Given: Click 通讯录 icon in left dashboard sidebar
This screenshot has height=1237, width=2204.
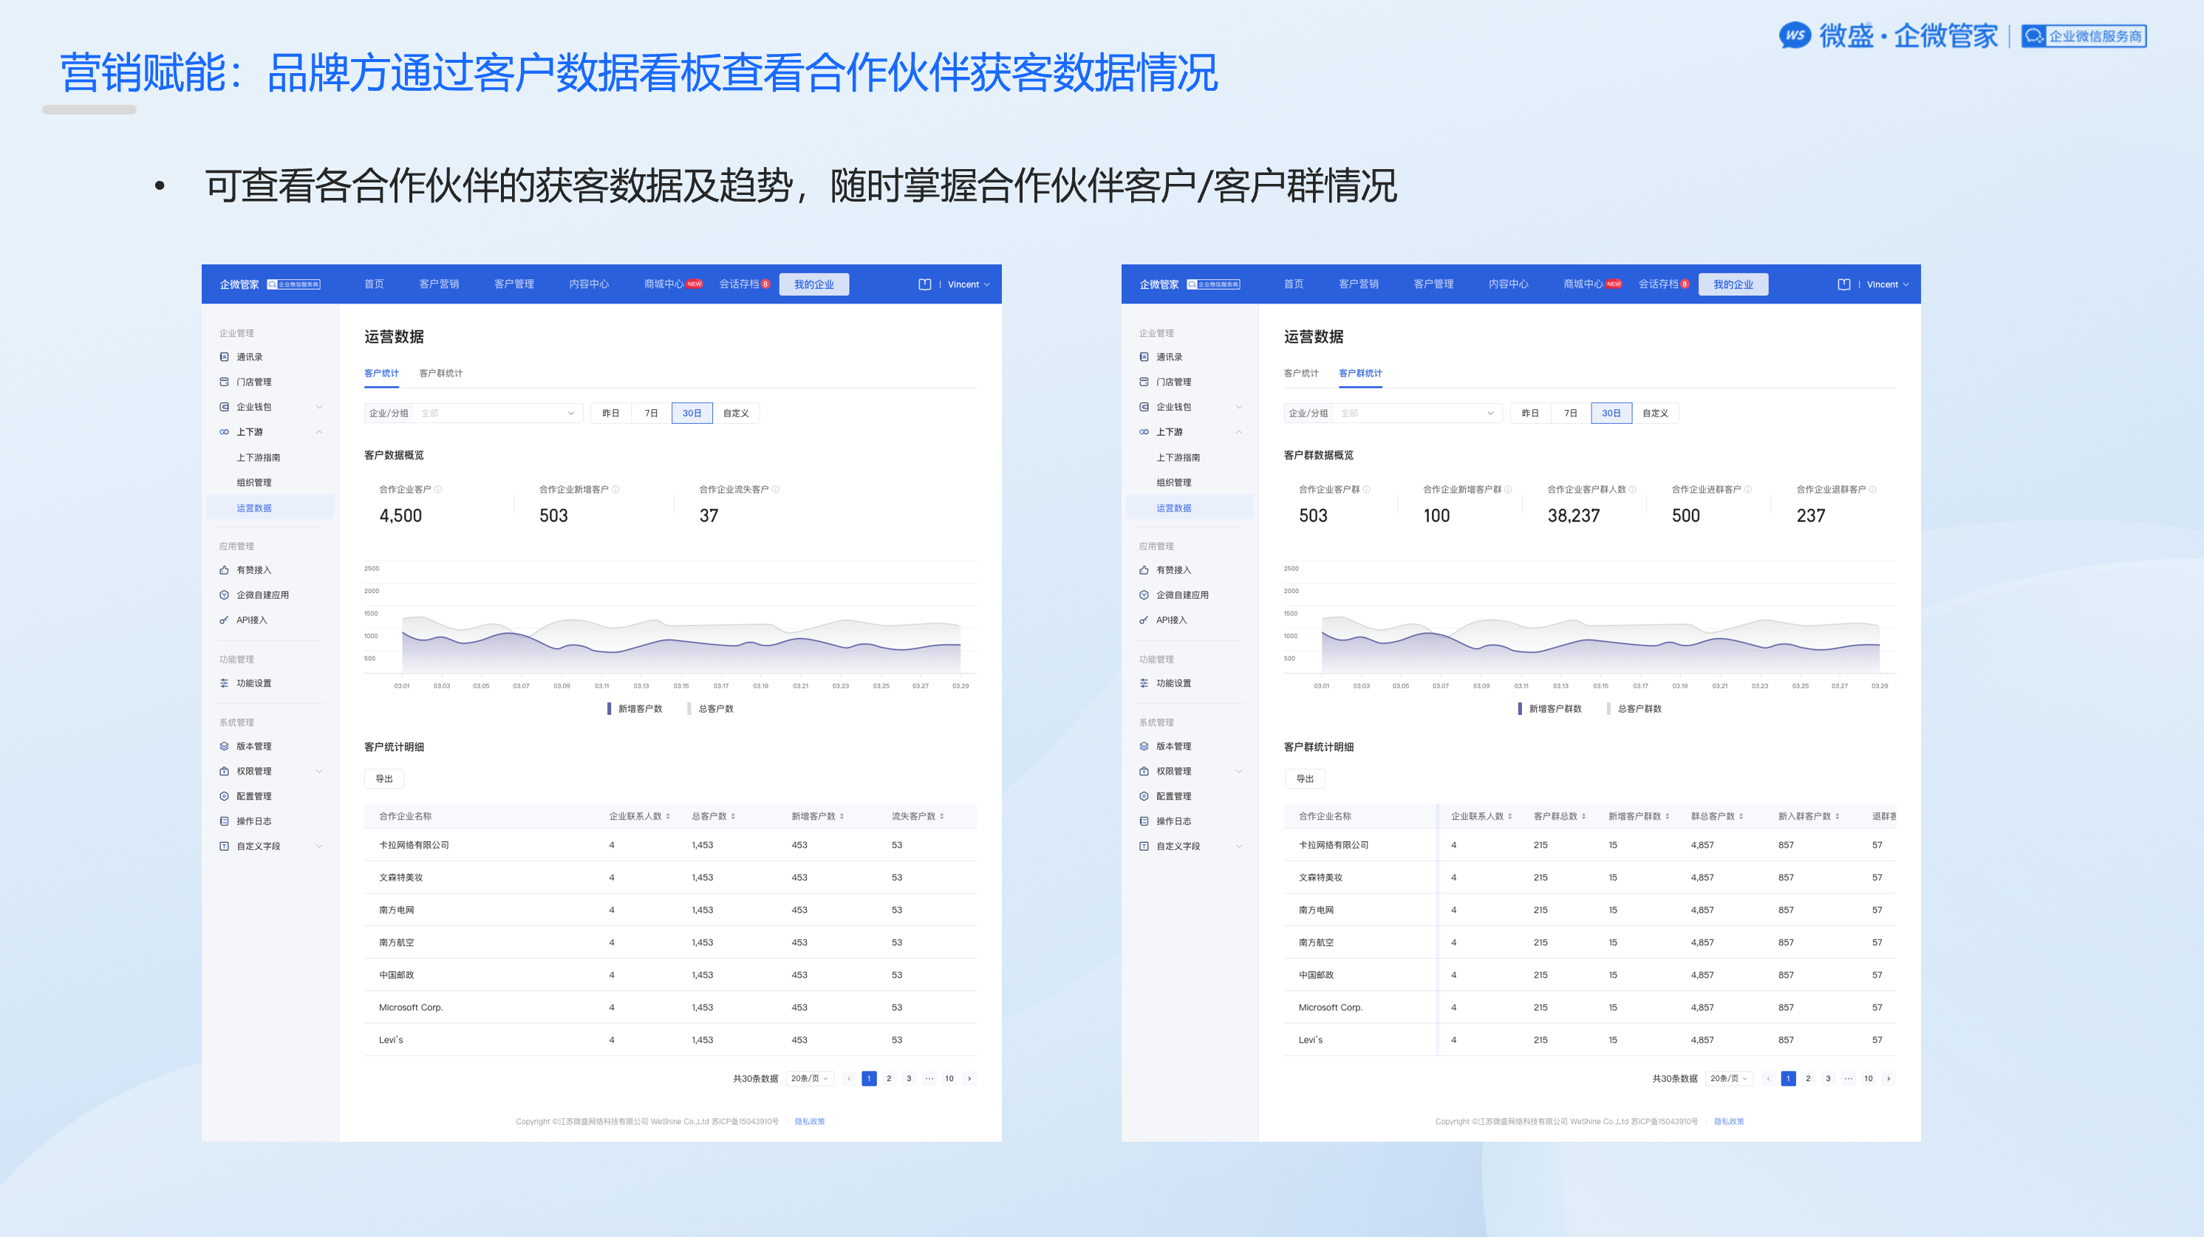Looking at the screenshot, I should [224, 357].
